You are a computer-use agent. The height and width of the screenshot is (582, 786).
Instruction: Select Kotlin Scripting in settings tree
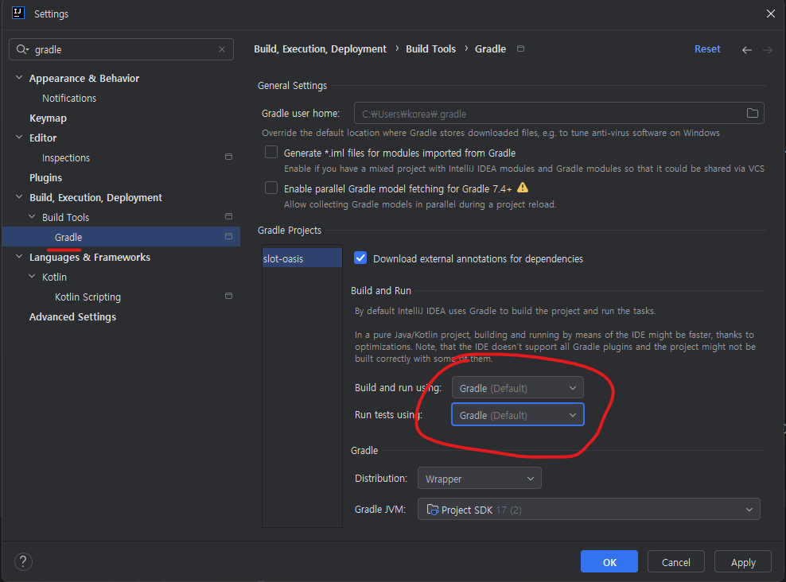point(88,297)
